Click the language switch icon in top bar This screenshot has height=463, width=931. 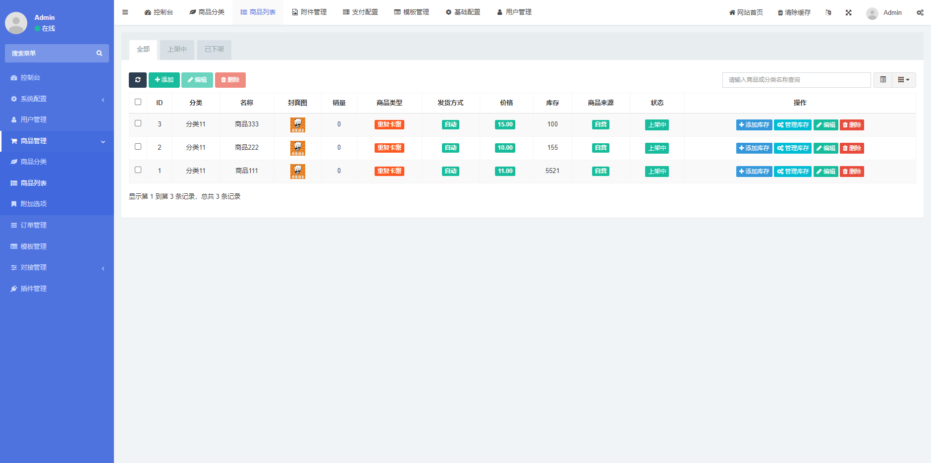[828, 12]
